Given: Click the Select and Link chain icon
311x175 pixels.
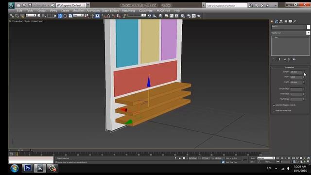Looking at the screenshot, I should pyautogui.click(x=12, y=16).
